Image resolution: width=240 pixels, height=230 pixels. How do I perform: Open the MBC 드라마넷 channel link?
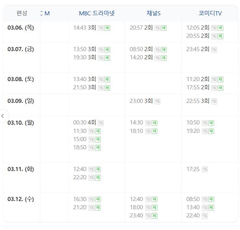click(x=97, y=13)
